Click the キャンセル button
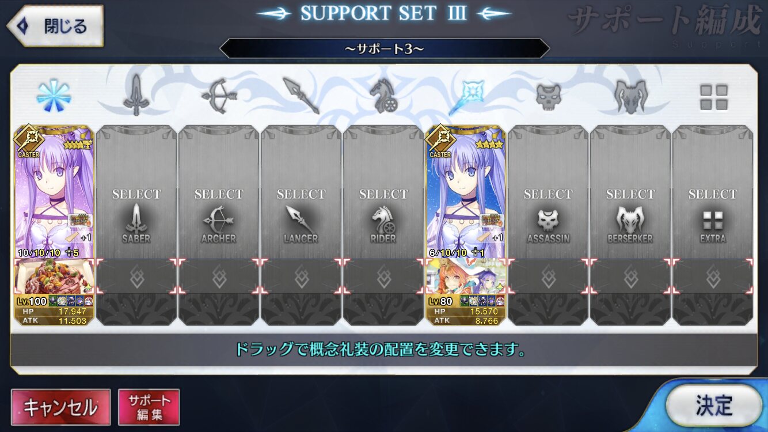The height and width of the screenshot is (432, 768). pyautogui.click(x=60, y=407)
